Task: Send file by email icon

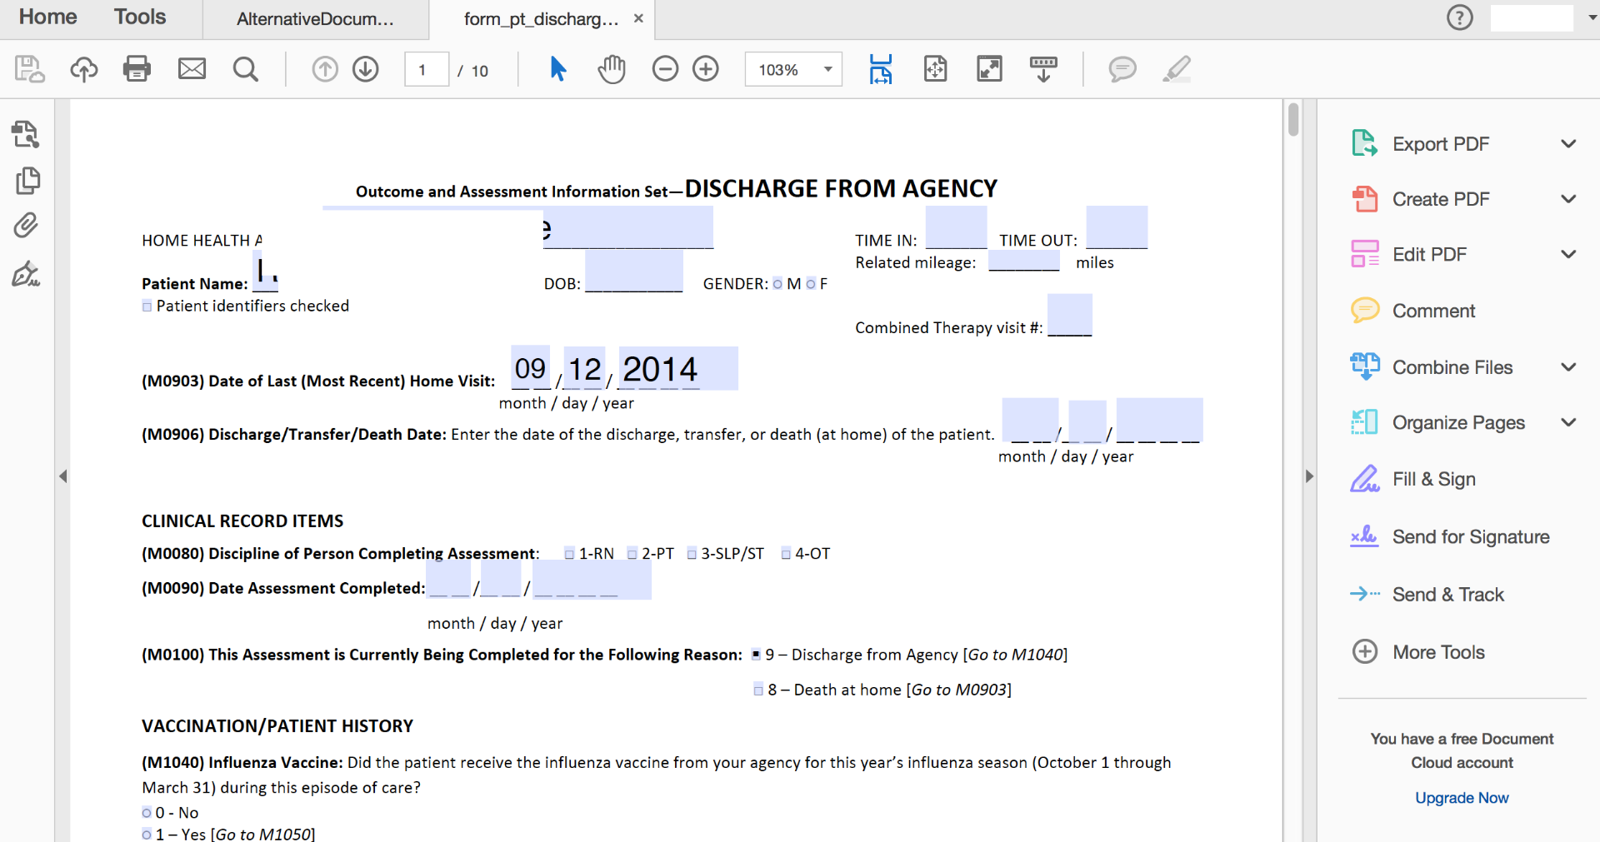Action: tap(192, 69)
